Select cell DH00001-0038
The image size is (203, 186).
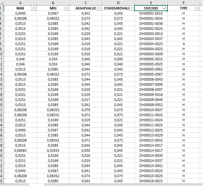(151, 23)
